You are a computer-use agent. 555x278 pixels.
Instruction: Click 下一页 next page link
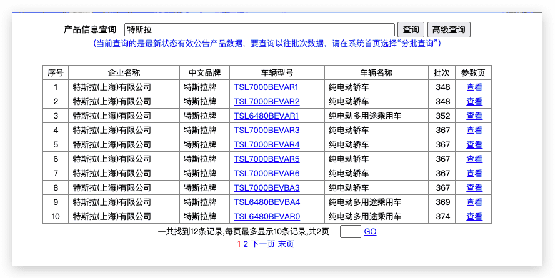coord(262,244)
